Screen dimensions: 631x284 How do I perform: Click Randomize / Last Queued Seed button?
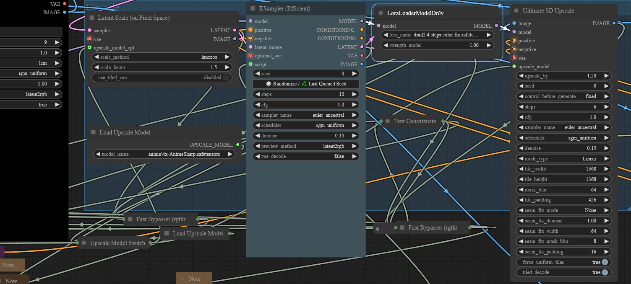(306, 84)
